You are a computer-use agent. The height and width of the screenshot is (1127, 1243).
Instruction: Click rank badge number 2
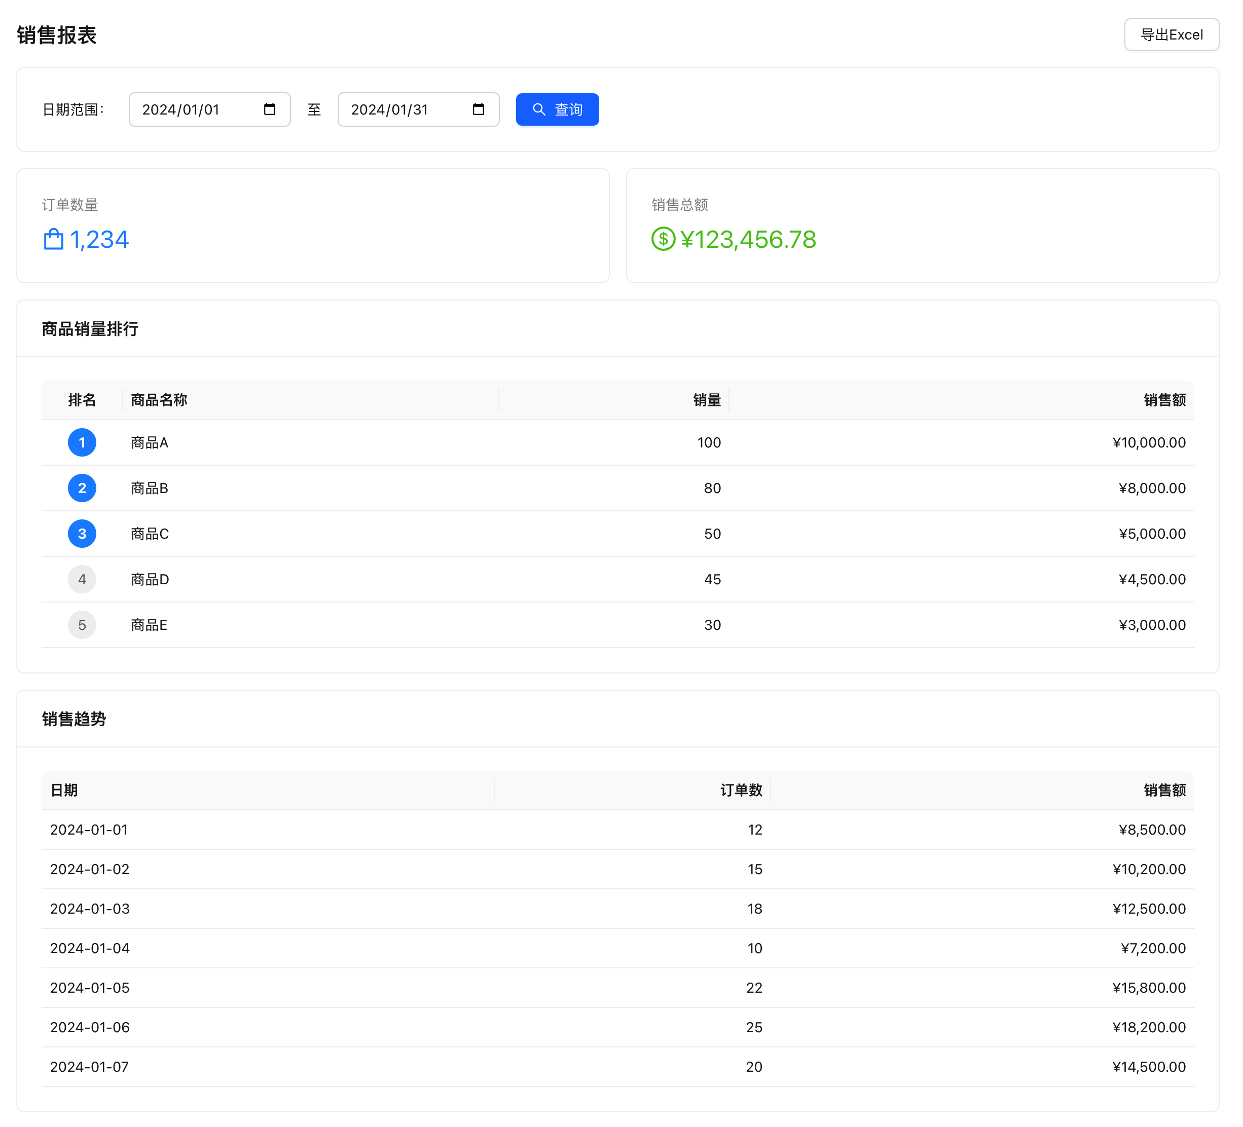(82, 488)
